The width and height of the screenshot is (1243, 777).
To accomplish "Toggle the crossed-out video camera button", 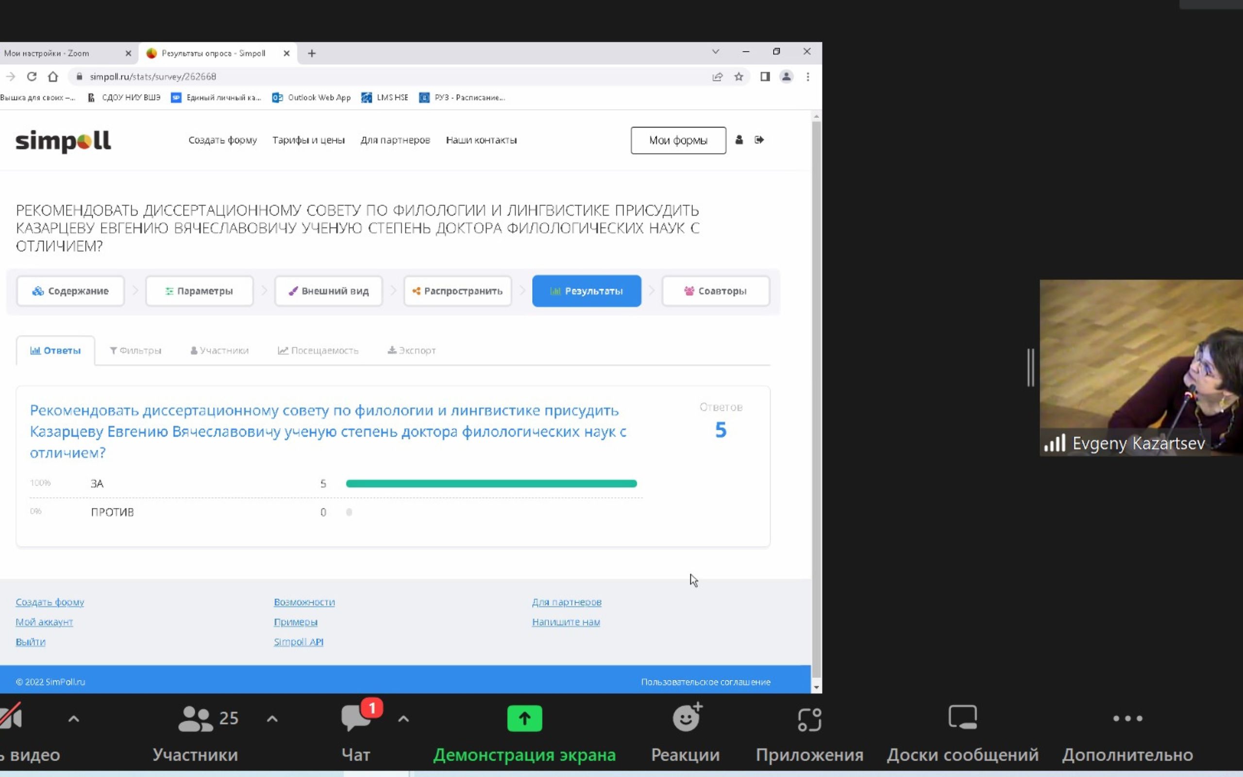I will click(x=11, y=717).
